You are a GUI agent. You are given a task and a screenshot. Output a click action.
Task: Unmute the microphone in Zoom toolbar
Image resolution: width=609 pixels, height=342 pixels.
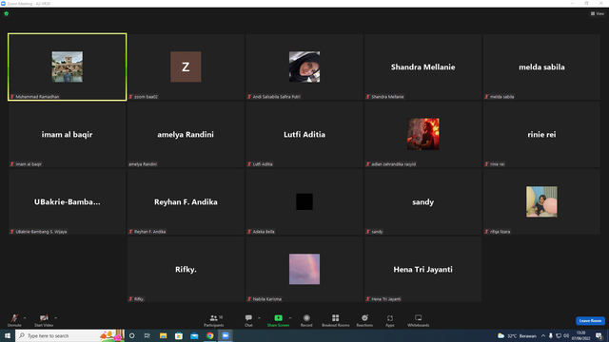pos(14,320)
